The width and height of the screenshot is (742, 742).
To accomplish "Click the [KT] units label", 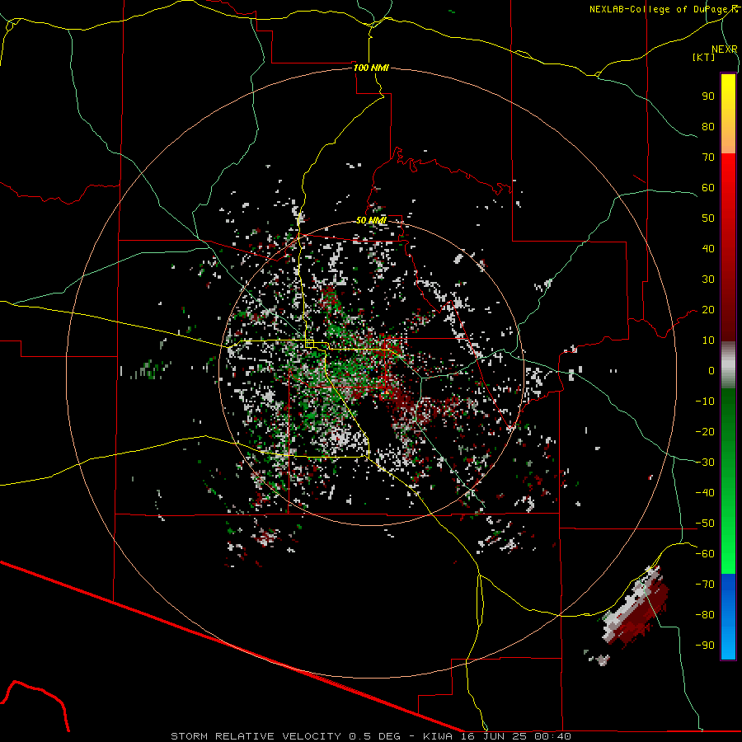I will tap(704, 57).
